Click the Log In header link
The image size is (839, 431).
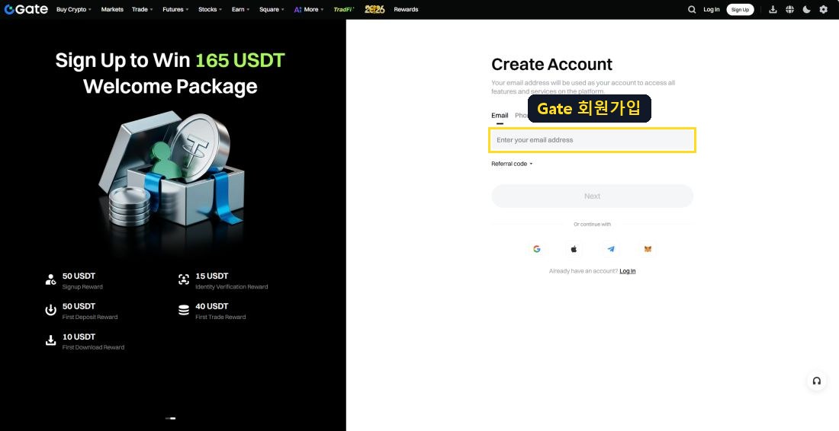pos(711,10)
